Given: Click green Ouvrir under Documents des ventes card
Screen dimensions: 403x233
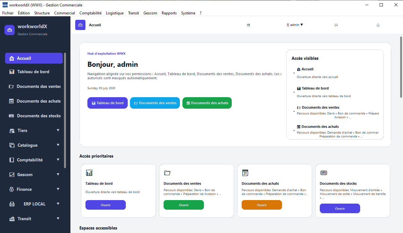Looking at the screenshot, I should pyautogui.click(x=184, y=205).
